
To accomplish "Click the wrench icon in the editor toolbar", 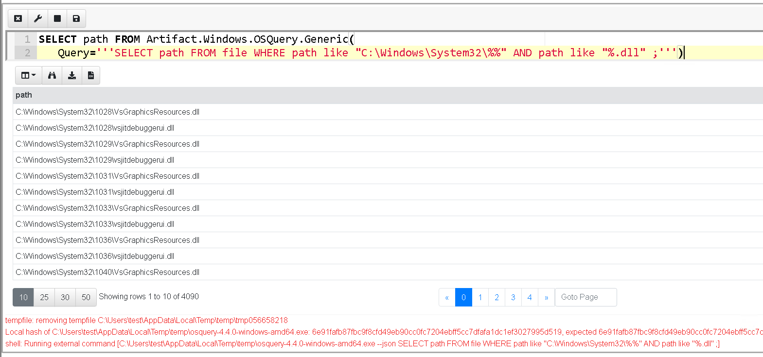I will click(x=37, y=18).
